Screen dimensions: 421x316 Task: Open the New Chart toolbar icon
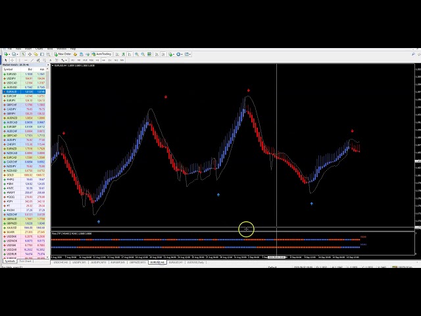click(5, 54)
